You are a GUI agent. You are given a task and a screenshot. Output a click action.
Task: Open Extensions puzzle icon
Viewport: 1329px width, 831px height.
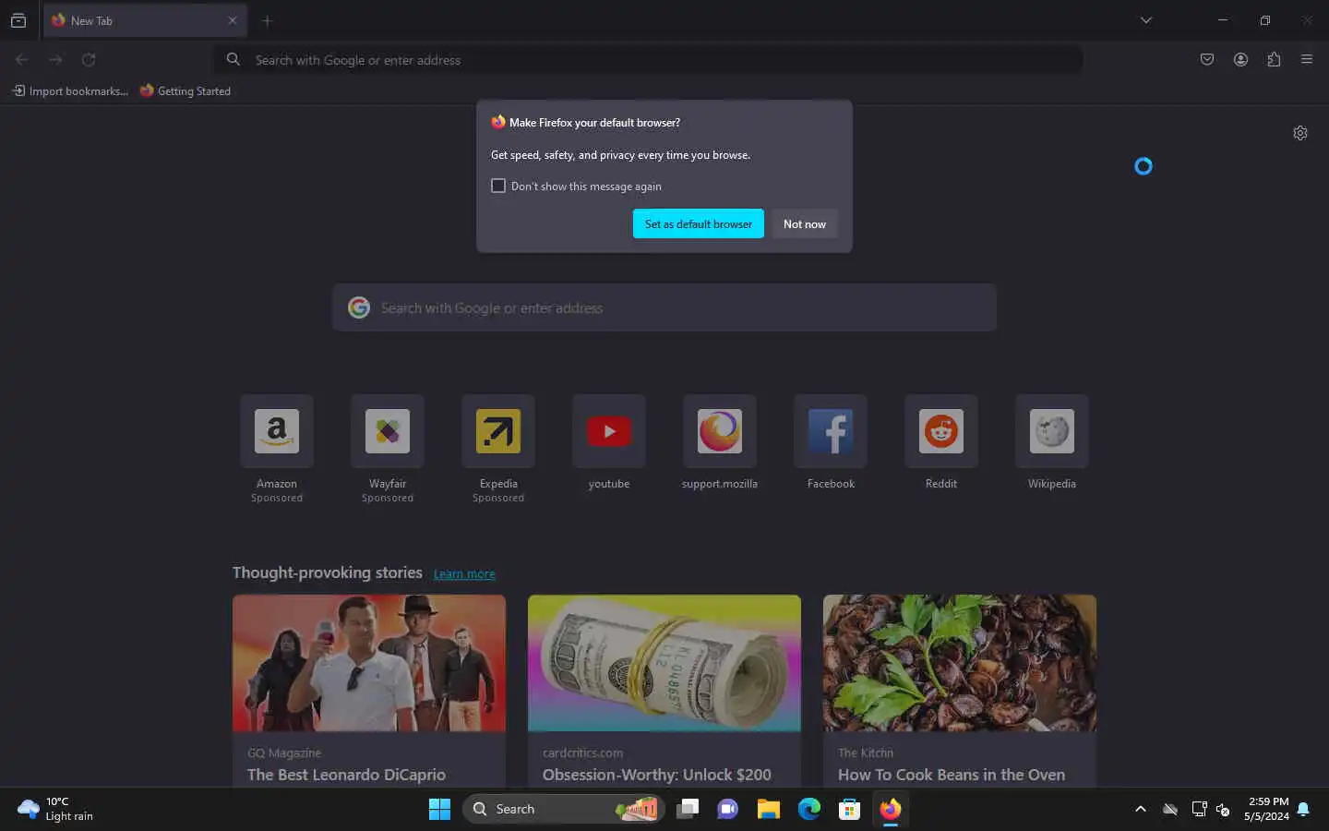click(1274, 59)
